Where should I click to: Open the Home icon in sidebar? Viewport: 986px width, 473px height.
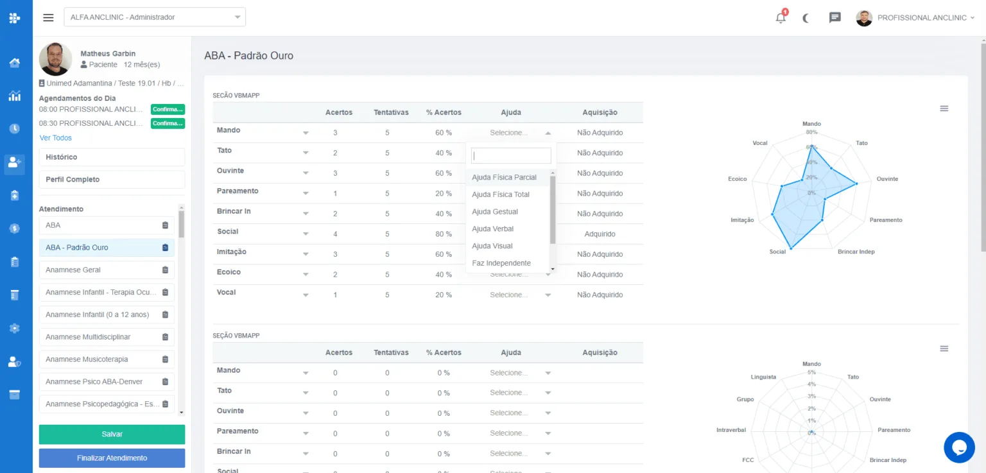[x=15, y=63]
